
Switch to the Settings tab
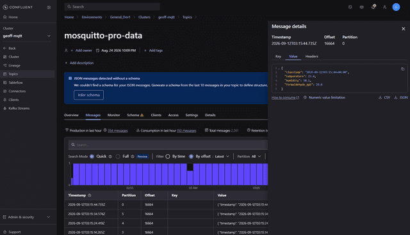pyautogui.click(x=192, y=115)
